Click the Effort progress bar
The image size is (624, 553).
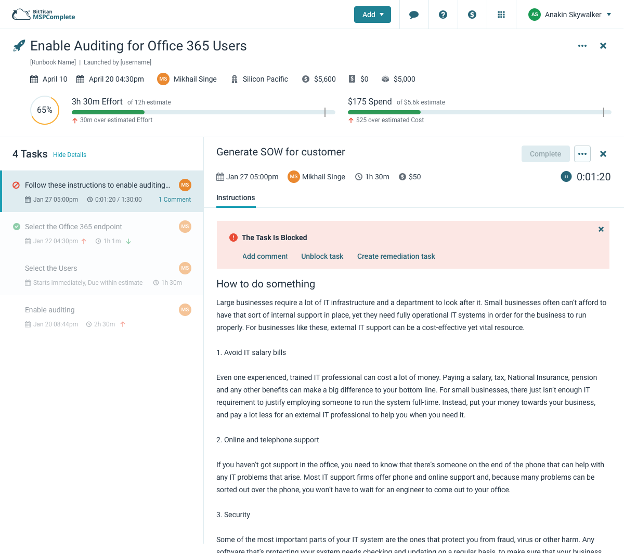(203, 112)
